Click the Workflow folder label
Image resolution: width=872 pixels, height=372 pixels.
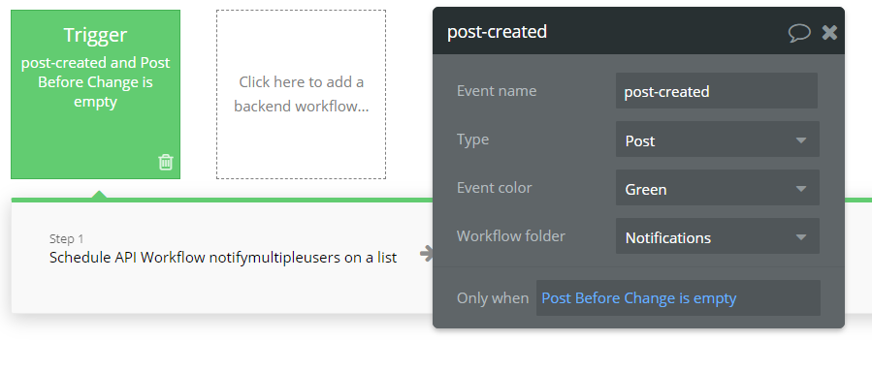(x=511, y=236)
